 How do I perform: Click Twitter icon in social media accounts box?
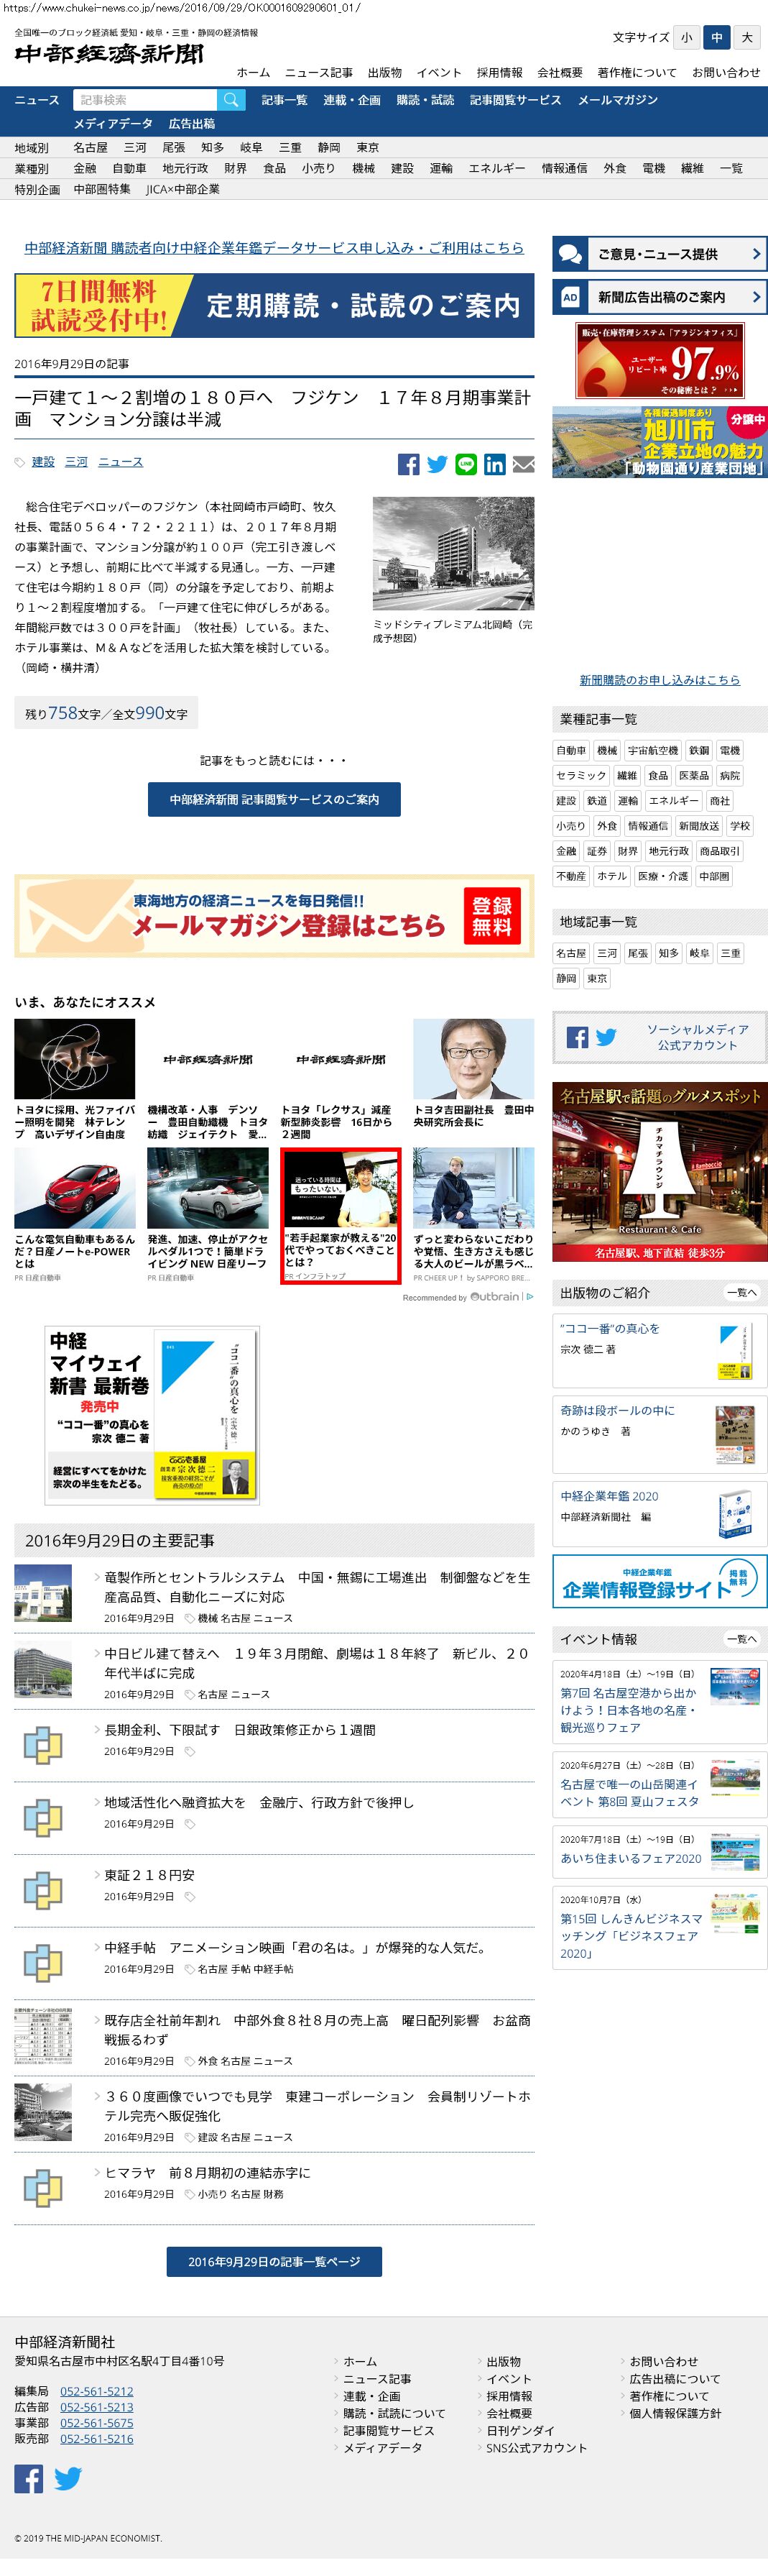606,1037
